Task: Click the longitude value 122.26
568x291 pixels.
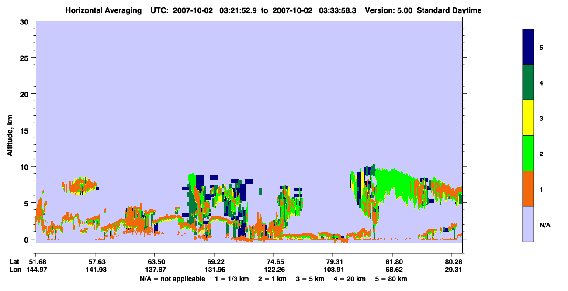Action: (x=274, y=270)
